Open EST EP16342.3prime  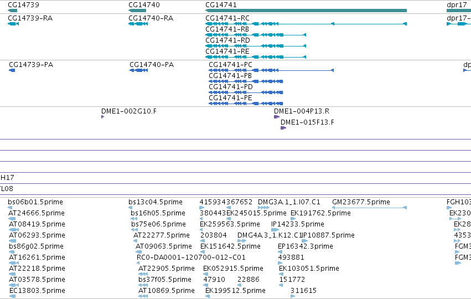point(306,246)
